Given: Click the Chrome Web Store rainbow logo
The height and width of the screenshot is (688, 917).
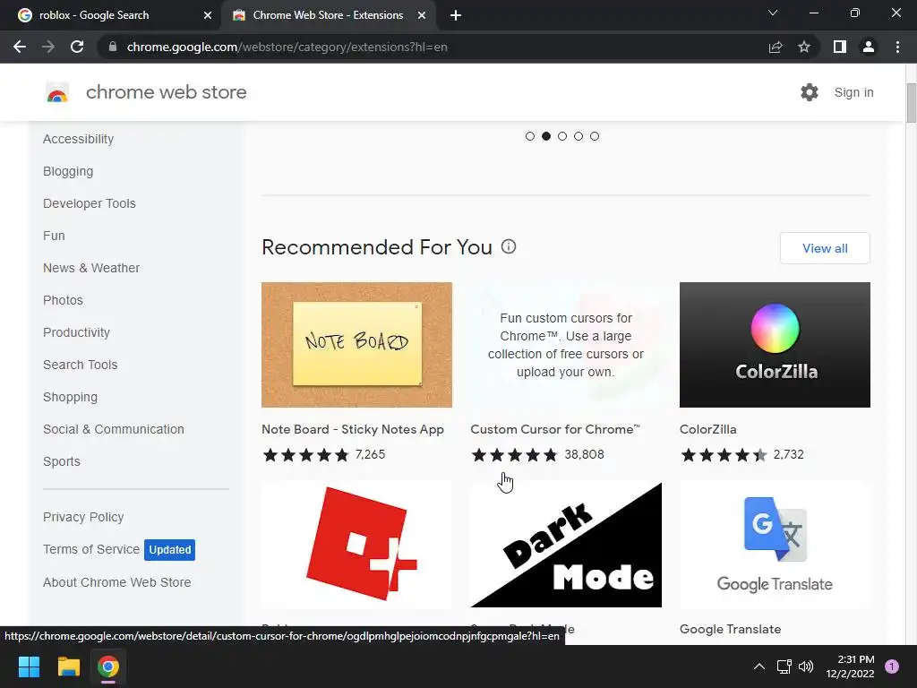Looking at the screenshot, I should 57,92.
